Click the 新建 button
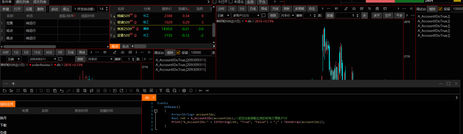Viewport: 463px width, 134px height. pos(6,9)
